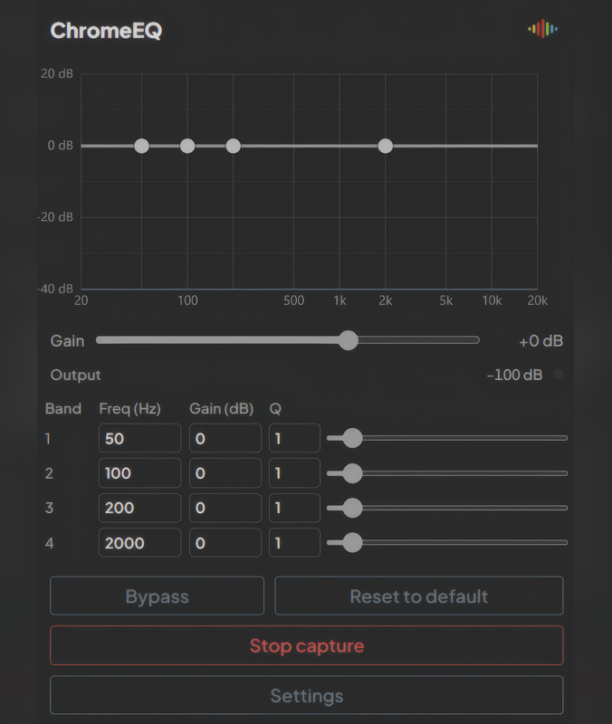Focus the Band 2 gain field
Screen dimensions: 612x724
[225, 473]
